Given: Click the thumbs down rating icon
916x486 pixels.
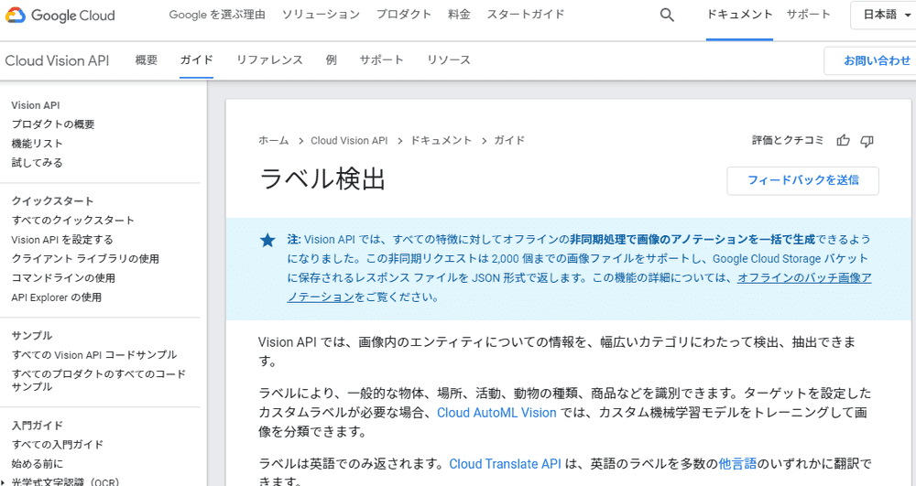Looking at the screenshot, I should pos(867,141).
